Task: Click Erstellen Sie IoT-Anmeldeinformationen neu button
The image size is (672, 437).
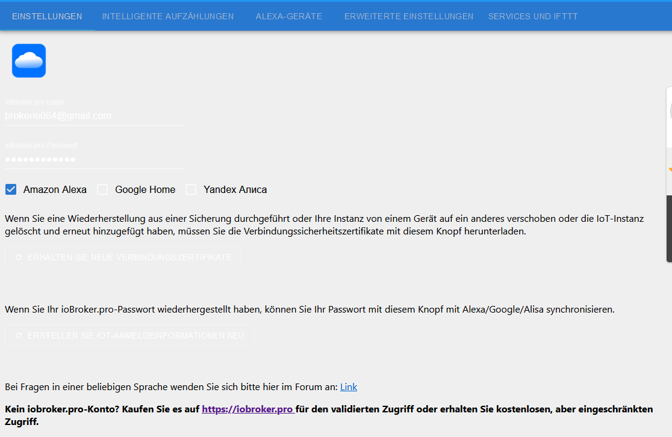Action: [129, 335]
